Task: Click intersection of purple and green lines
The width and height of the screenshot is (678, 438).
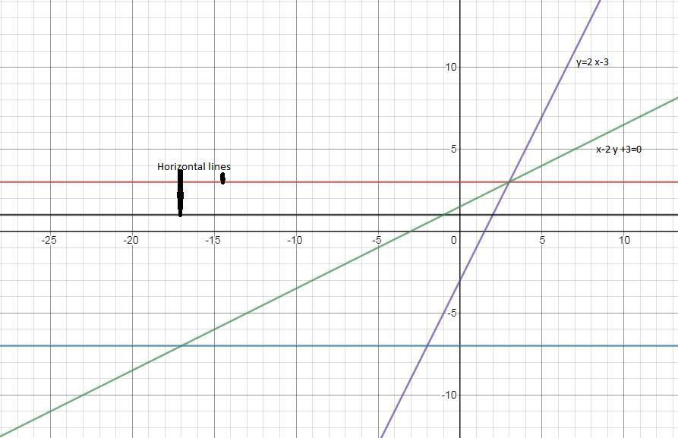Action: pos(509,182)
